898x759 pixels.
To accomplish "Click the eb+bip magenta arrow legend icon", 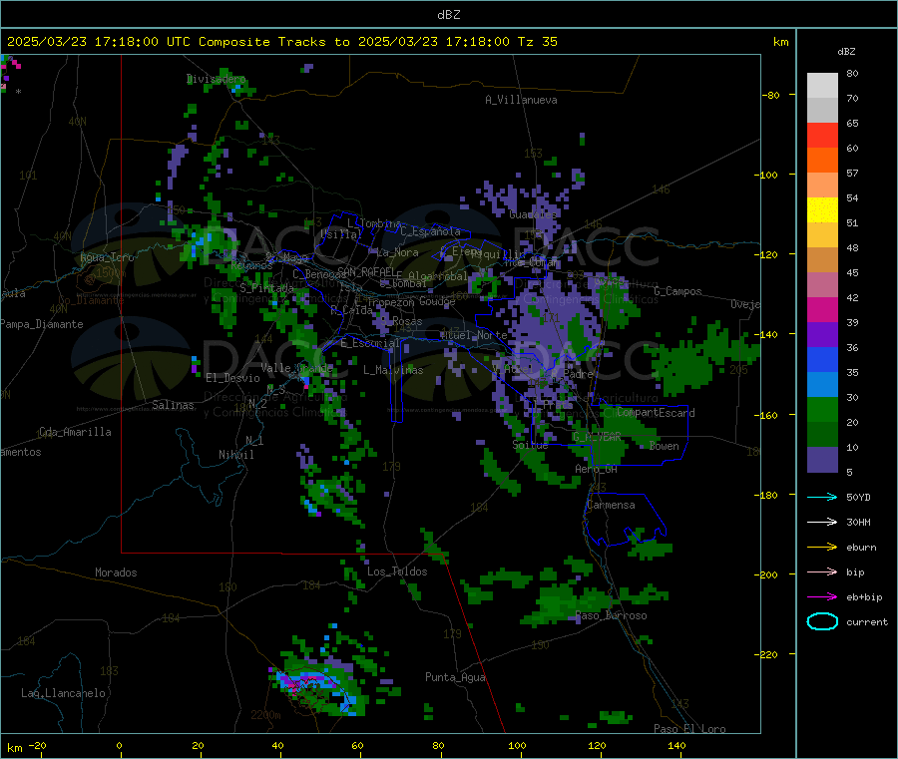I will click(x=822, y=597).
